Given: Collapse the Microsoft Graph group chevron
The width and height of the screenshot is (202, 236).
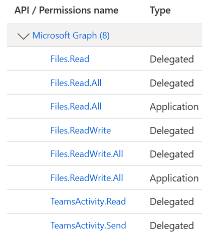Looking at the screenshot, I should pos(24,36).
